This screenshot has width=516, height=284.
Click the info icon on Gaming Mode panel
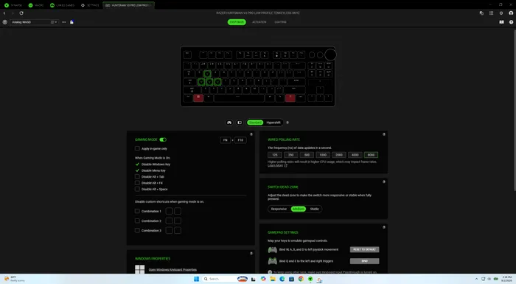click(251, 134)
